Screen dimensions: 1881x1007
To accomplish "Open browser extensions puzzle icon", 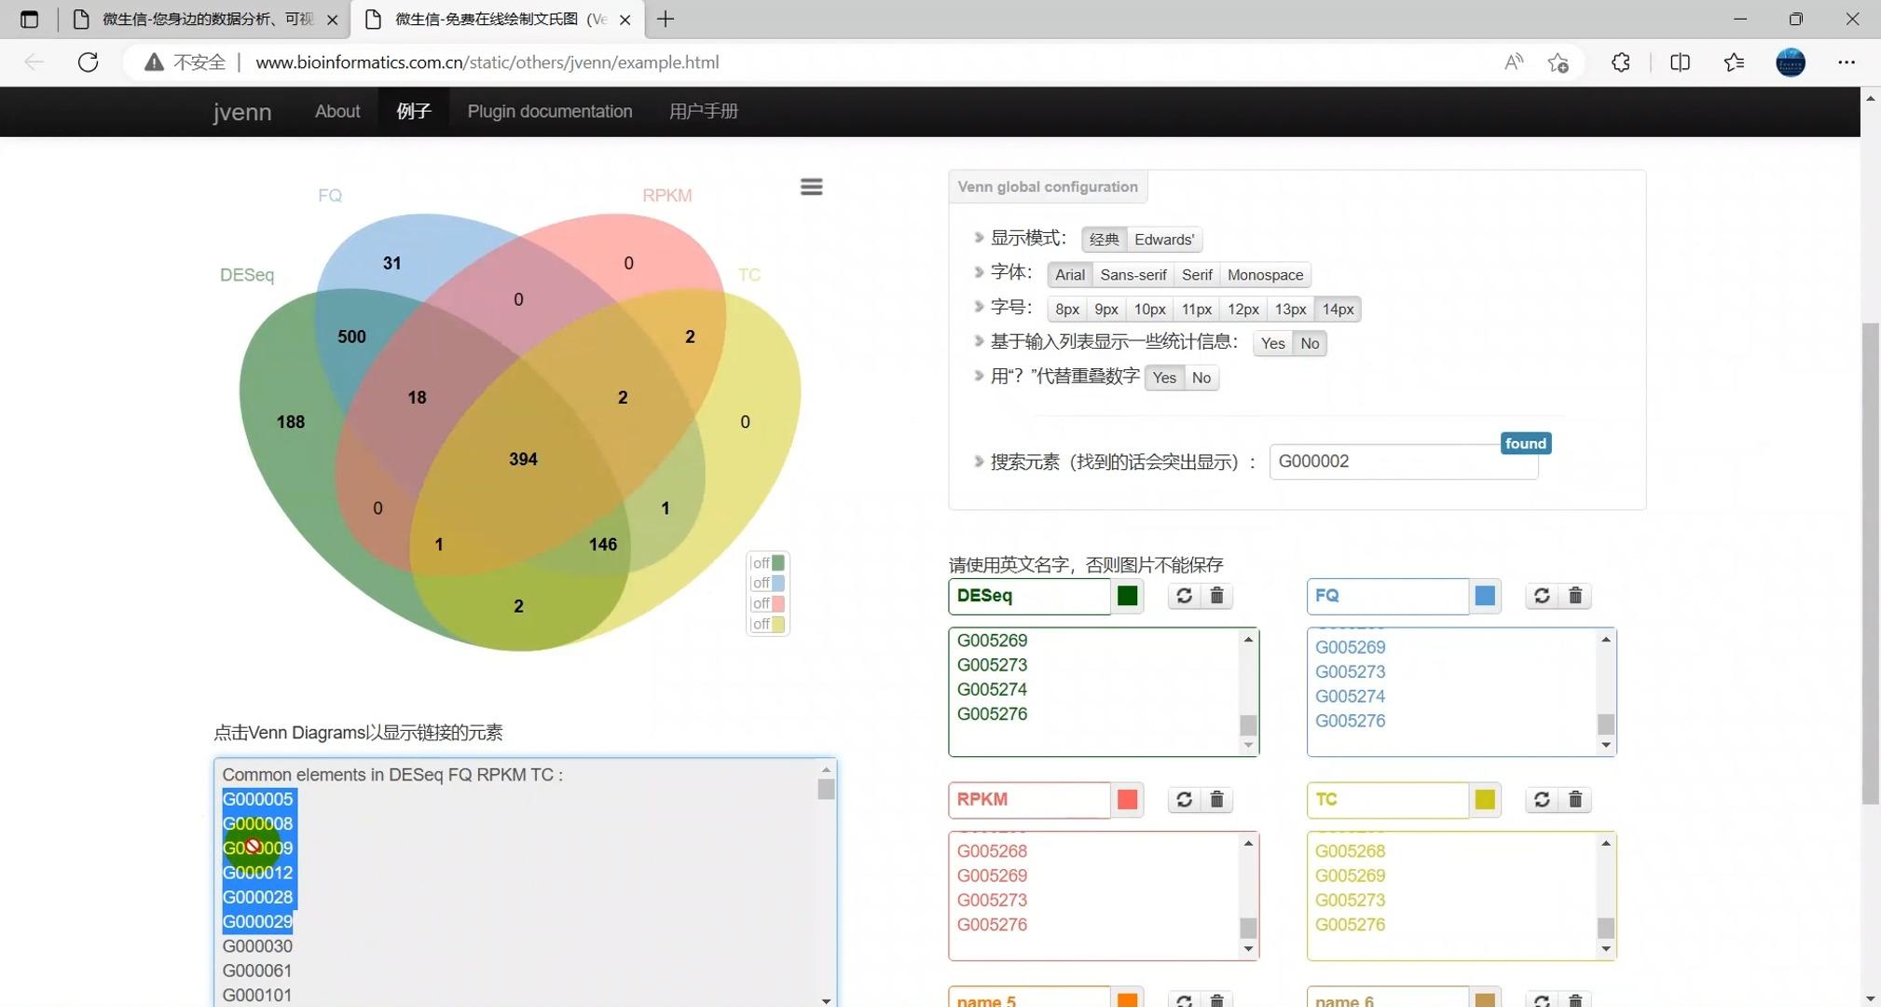I will click(1621, 62).
